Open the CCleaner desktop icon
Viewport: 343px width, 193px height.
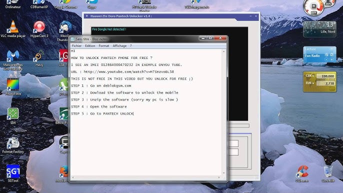pyautogui.click(x=302, y=174)
